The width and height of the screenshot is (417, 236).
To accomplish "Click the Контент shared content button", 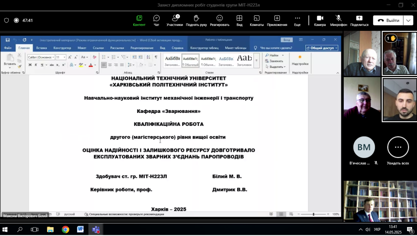I will (x=139, y=20).
